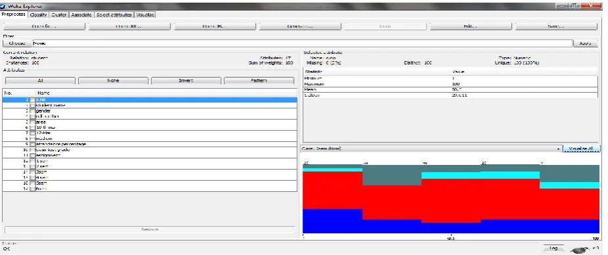Image resolution: width=608 pixels, height=255 pixels.
Task: Click the StdDev statistic row
Action: (x=450, y=95)
